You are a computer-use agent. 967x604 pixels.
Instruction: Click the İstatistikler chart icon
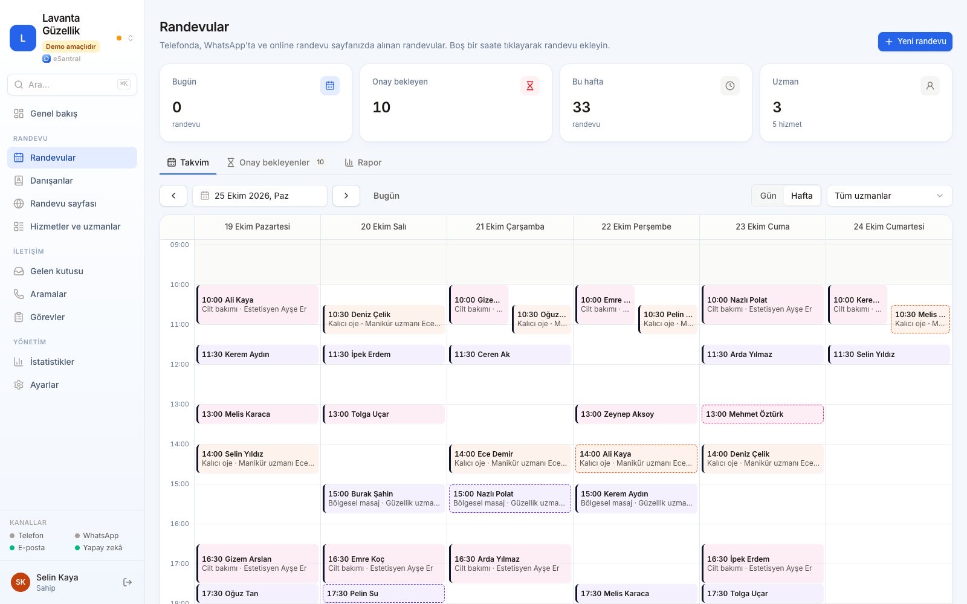click(x=19, y=362)
